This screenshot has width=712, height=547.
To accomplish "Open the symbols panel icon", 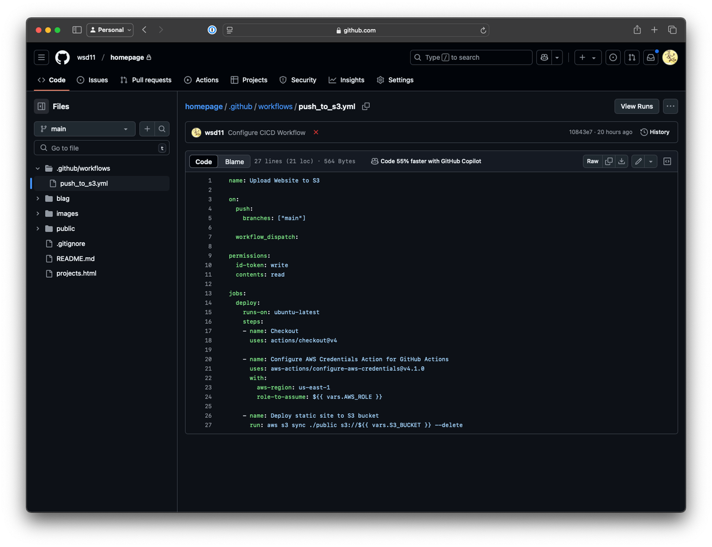I will (667, 161).
